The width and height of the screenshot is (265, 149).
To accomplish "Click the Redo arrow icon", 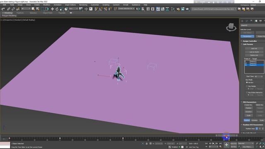I will point(3,9).
